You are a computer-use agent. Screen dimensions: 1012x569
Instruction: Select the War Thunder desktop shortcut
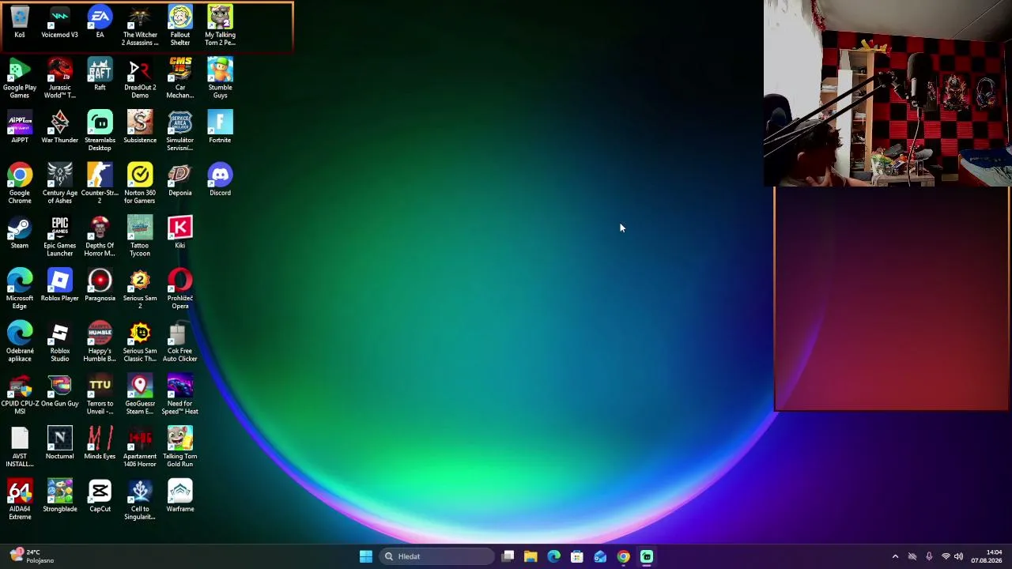pyautogui.click(x=60, y=128)
